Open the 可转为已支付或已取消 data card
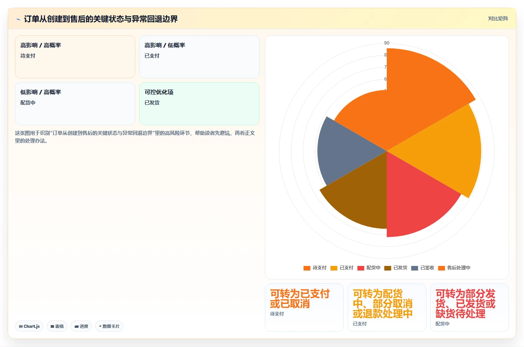The height and width of the screenshot is (347, 524). tap(304, 307)
